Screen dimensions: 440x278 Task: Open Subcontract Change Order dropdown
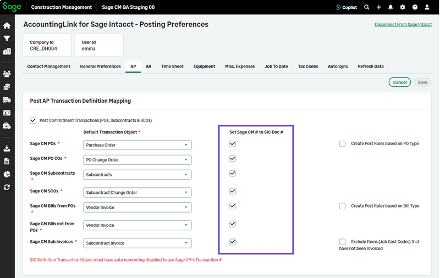[x=137, y=192]
